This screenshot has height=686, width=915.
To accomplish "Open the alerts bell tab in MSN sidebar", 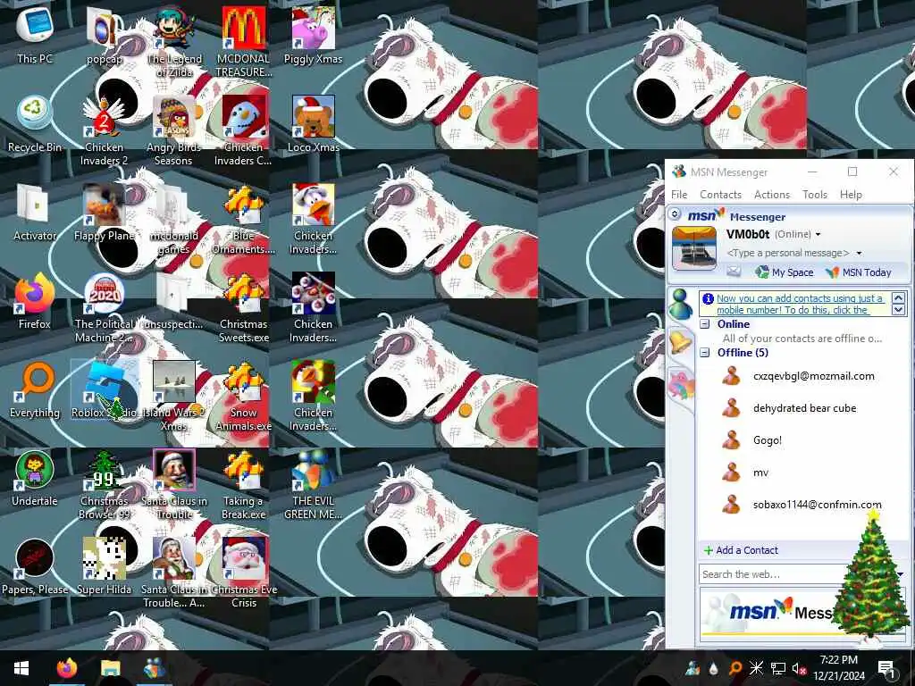I will [681, 342].
